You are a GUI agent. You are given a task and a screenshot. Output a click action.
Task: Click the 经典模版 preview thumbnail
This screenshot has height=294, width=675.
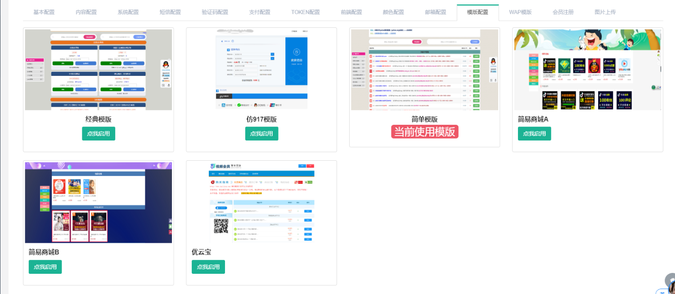pyautogui.click(x=99, y=70)
